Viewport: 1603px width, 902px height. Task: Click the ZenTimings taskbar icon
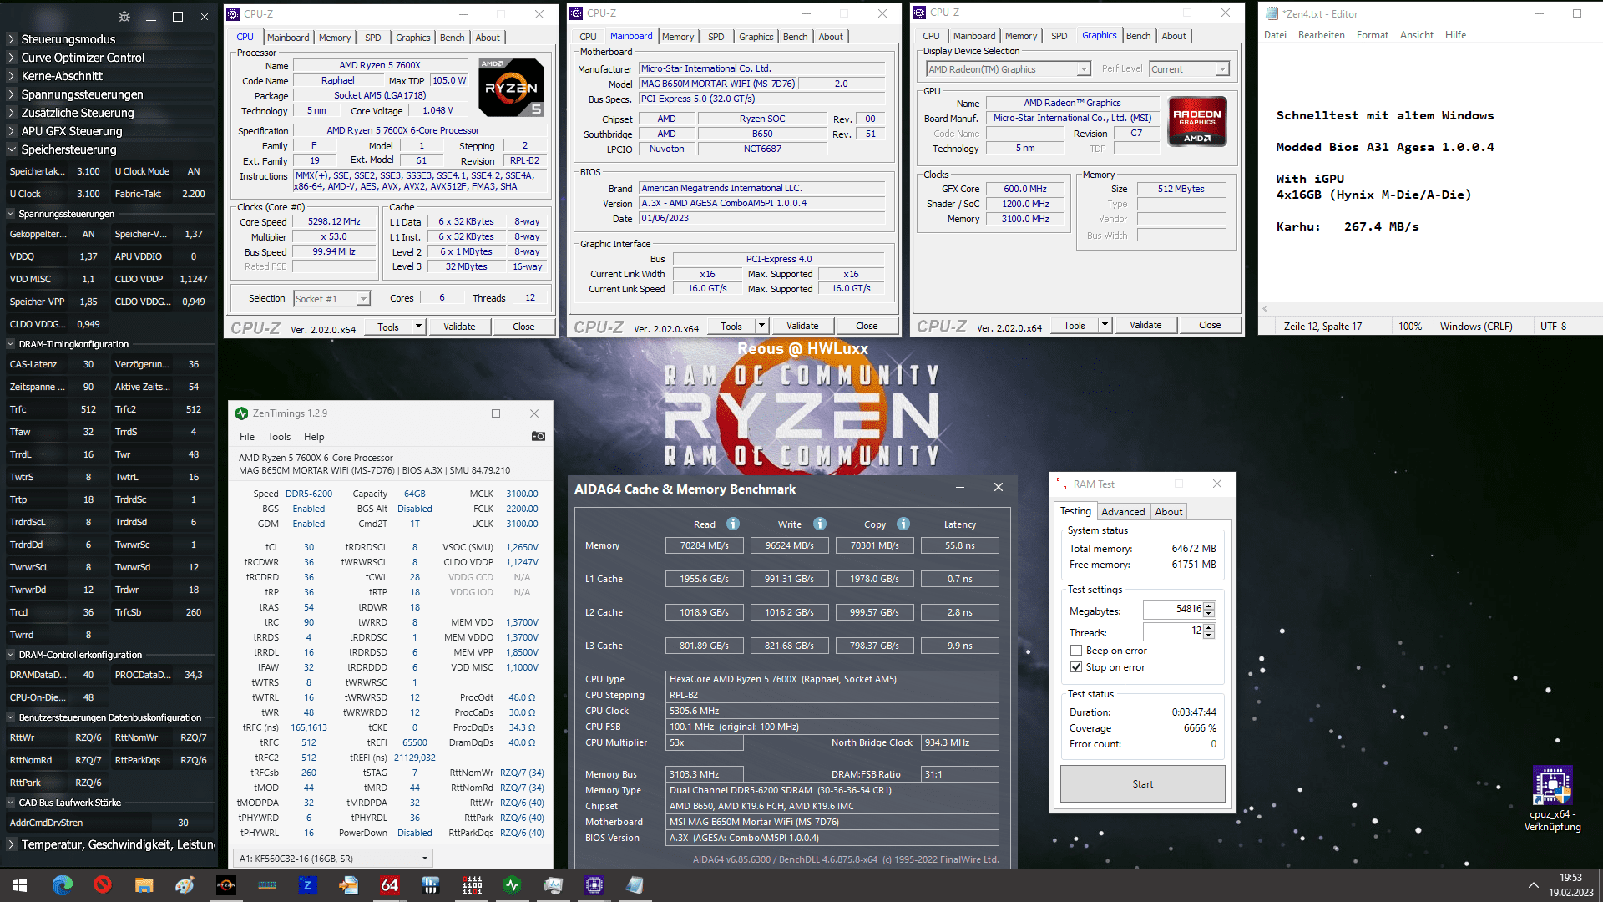coord(513,884)
